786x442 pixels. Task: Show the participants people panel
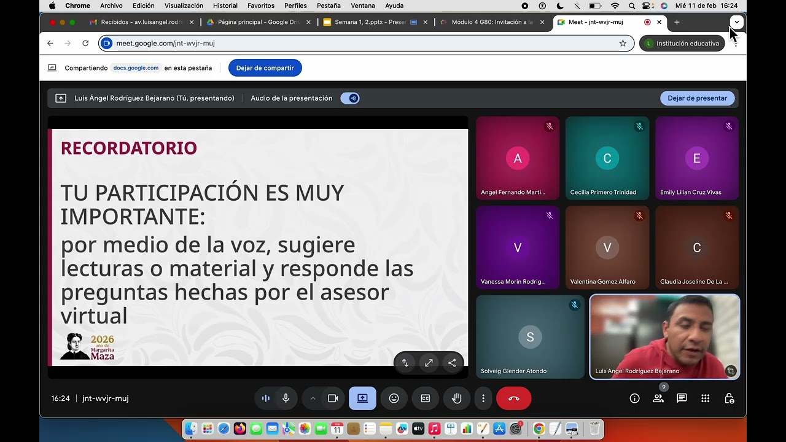click(658, 398)
